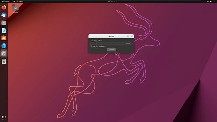Open the Files manager in the dock

pos(4,23)
